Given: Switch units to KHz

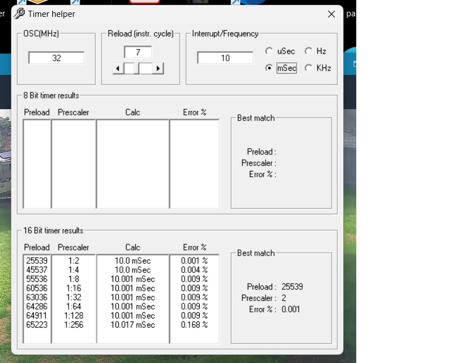Looking at the screenshot, I should click(308, 68).
